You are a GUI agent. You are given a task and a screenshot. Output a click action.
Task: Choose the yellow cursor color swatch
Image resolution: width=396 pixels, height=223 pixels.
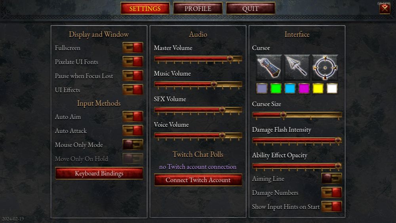(x=318, y=88)
